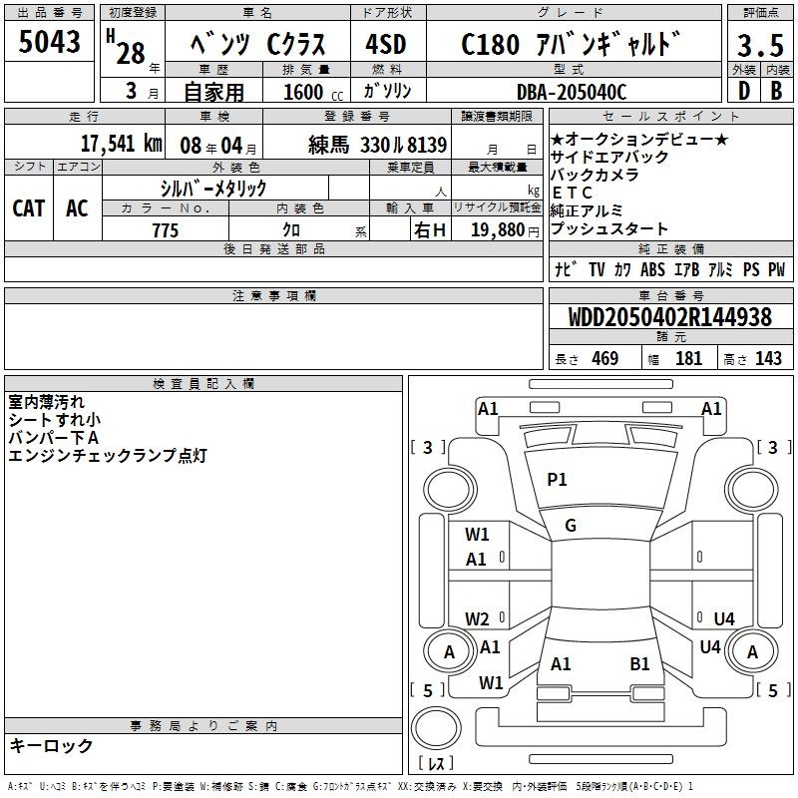Select the recycle deposit 19,880円

tap(505, 230)
